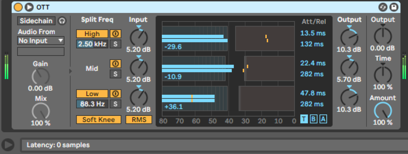Toggle the Soft Knee button
The image size is (408, 154).
[99, 120]
